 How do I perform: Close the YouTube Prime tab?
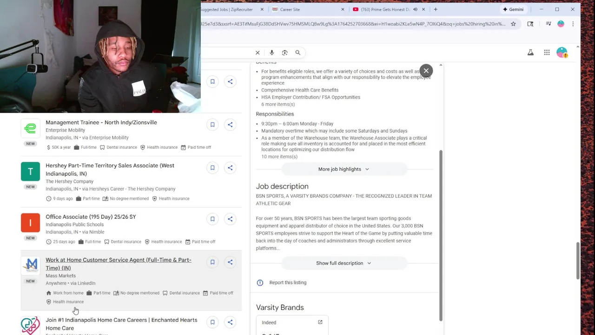(423, 9)
